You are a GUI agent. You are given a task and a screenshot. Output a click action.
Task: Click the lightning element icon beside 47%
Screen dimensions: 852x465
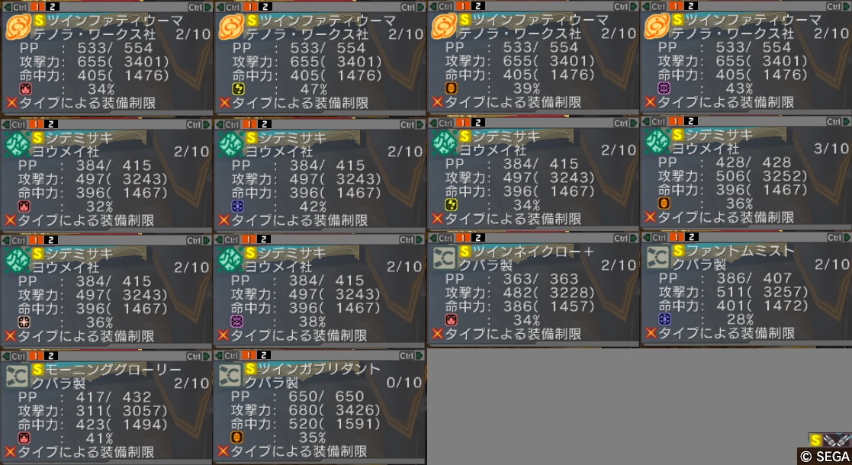click(x=238, y=88)
